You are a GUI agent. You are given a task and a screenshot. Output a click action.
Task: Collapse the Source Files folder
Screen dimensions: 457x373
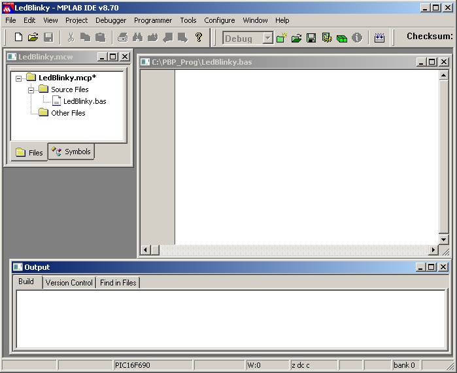(x=31, y=89)
